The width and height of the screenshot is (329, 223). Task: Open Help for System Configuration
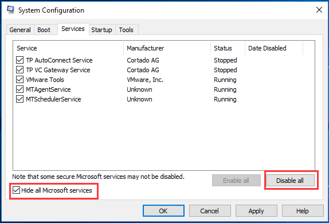303,211
